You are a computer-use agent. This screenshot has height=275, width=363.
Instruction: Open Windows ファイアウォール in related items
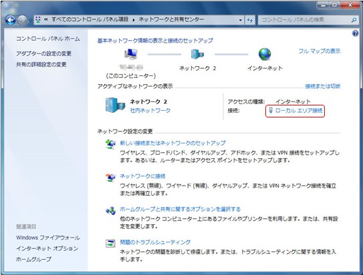(x=48, y=238)
